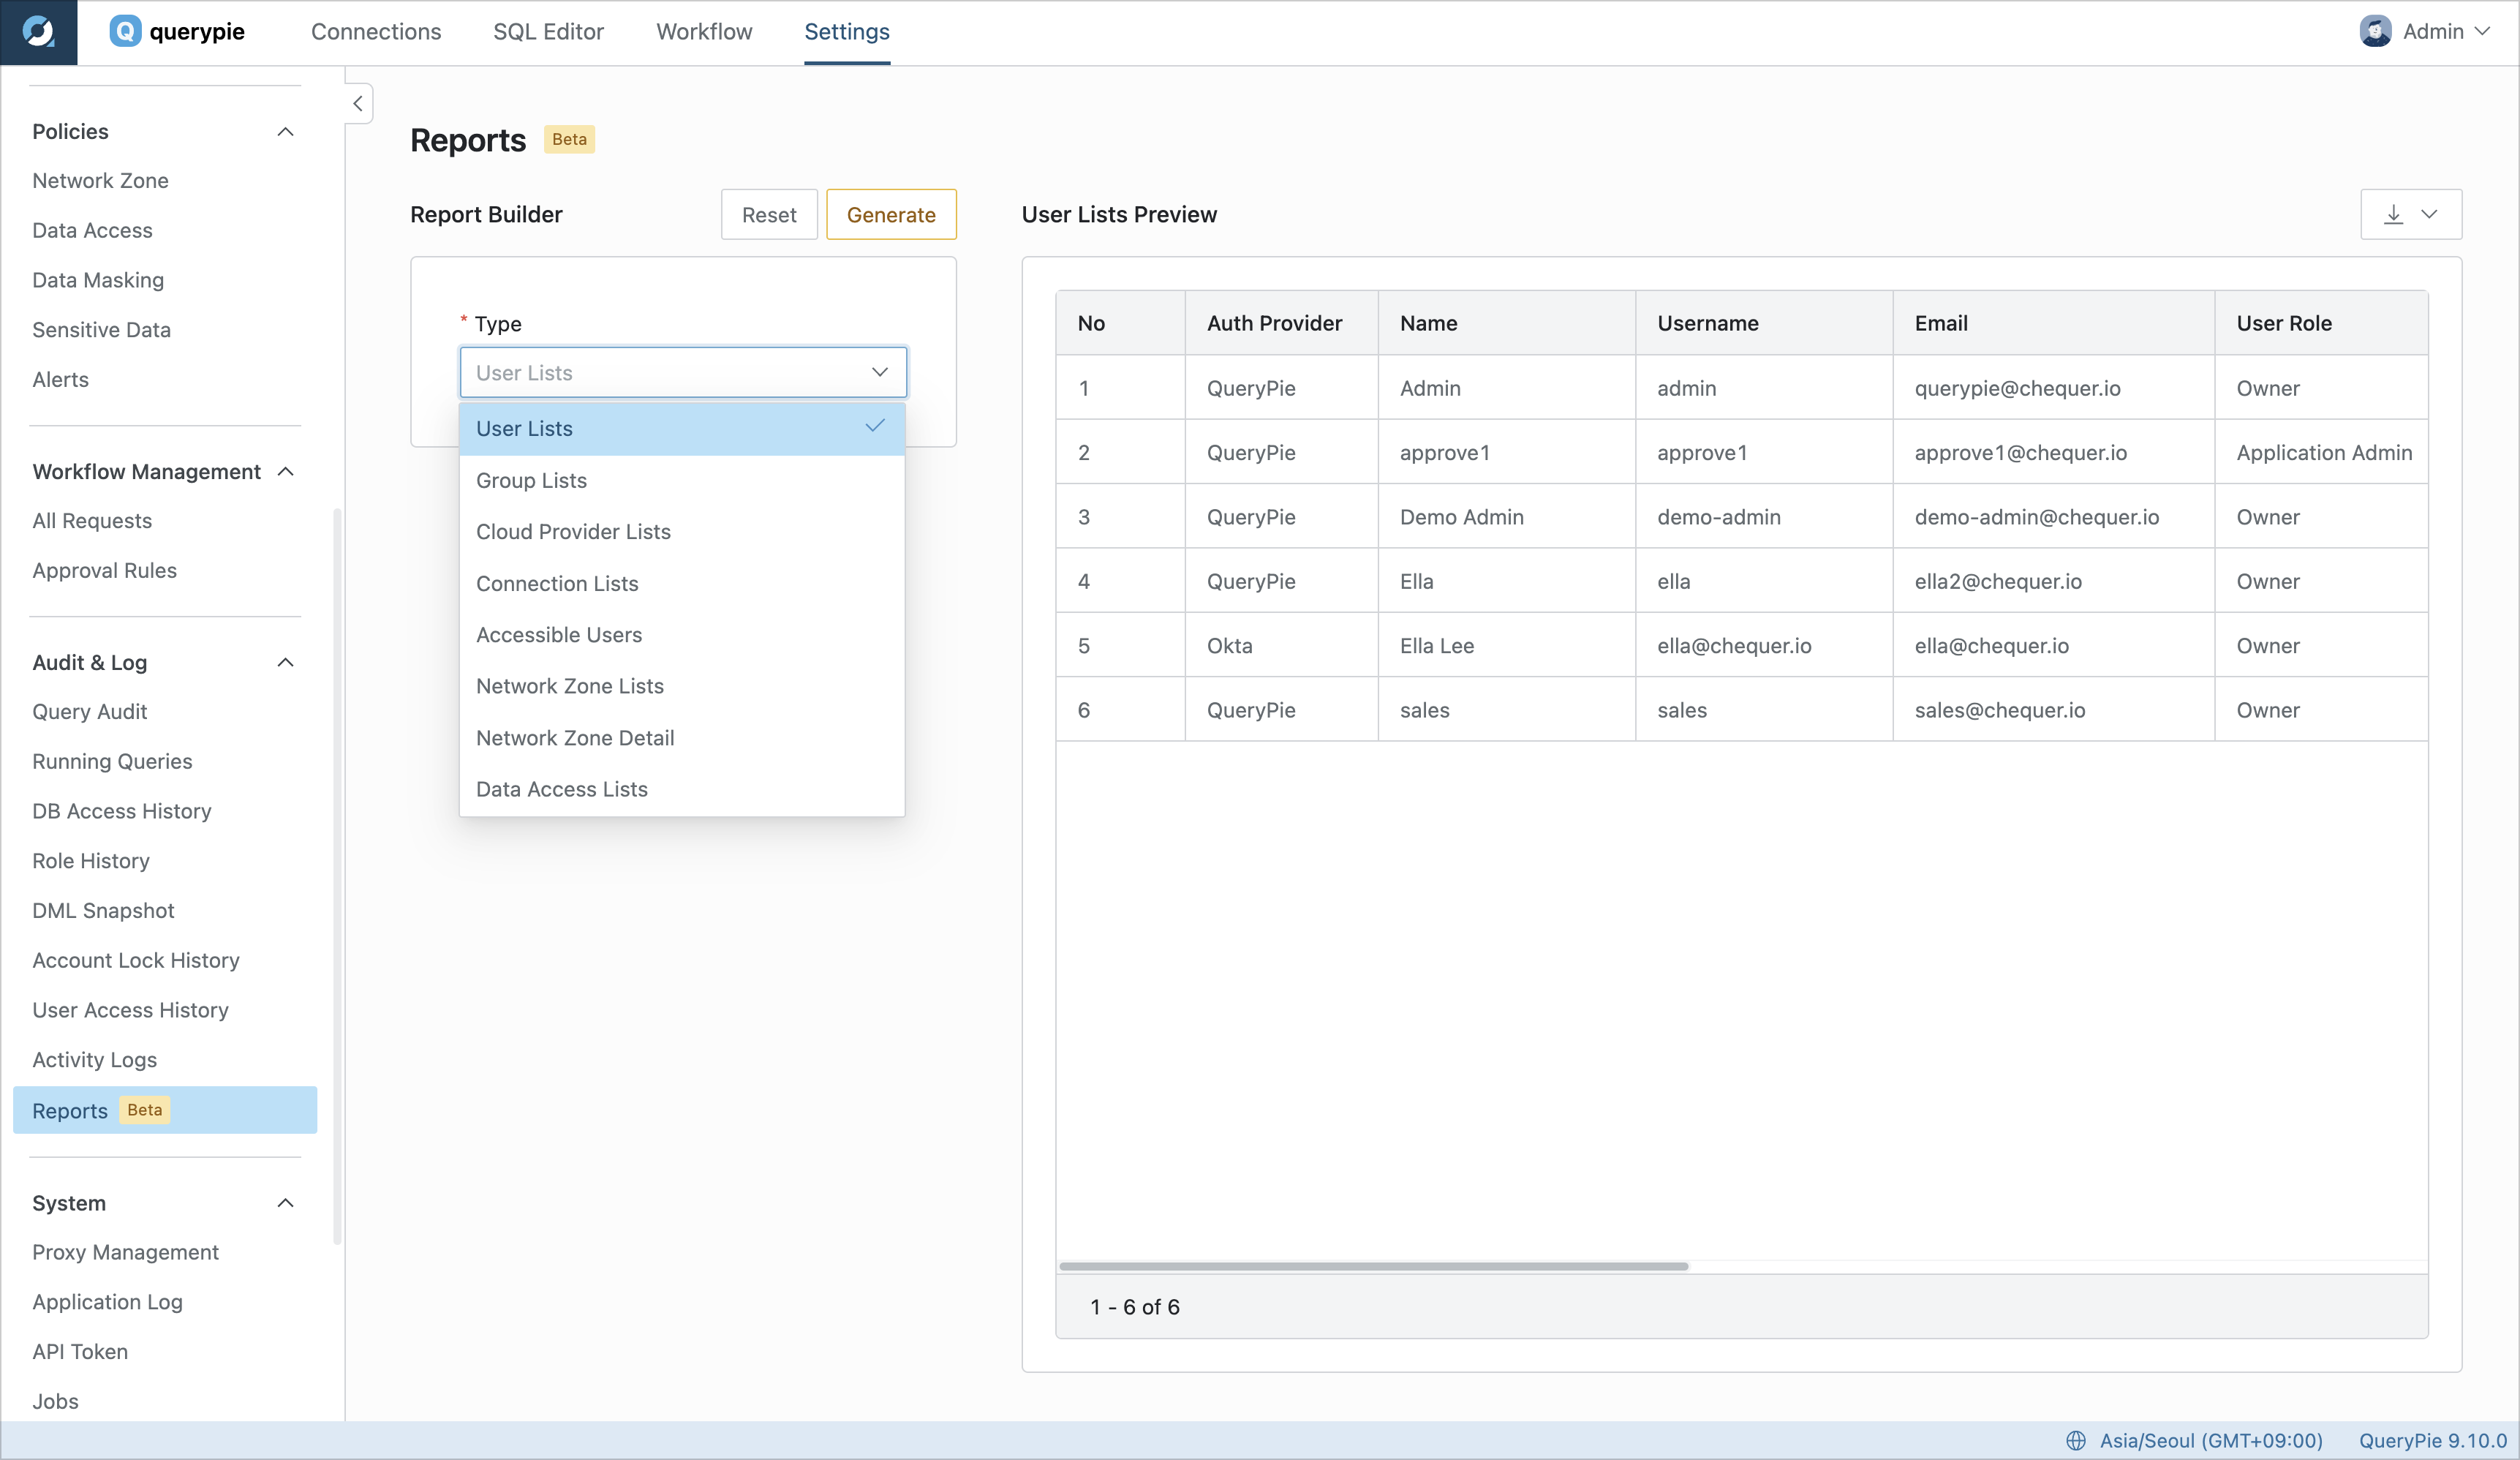Collapse the System section
Viewport: 2520px width, 1460px height.
click(x=285, y=1202)
